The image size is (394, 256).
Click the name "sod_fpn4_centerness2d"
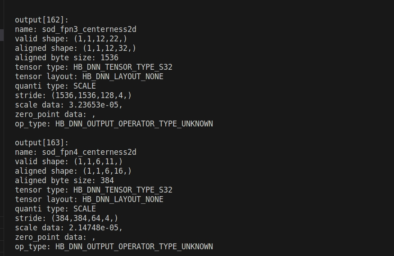pyautogui.click(x=89, y=152)
